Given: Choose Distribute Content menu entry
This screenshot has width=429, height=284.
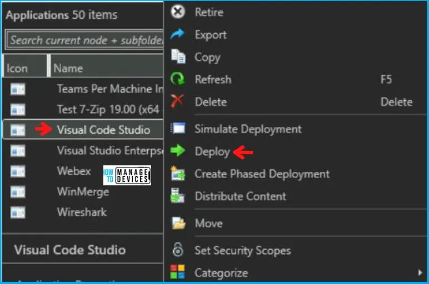Looking at the screenshot, I should click(x=296, y=196).
